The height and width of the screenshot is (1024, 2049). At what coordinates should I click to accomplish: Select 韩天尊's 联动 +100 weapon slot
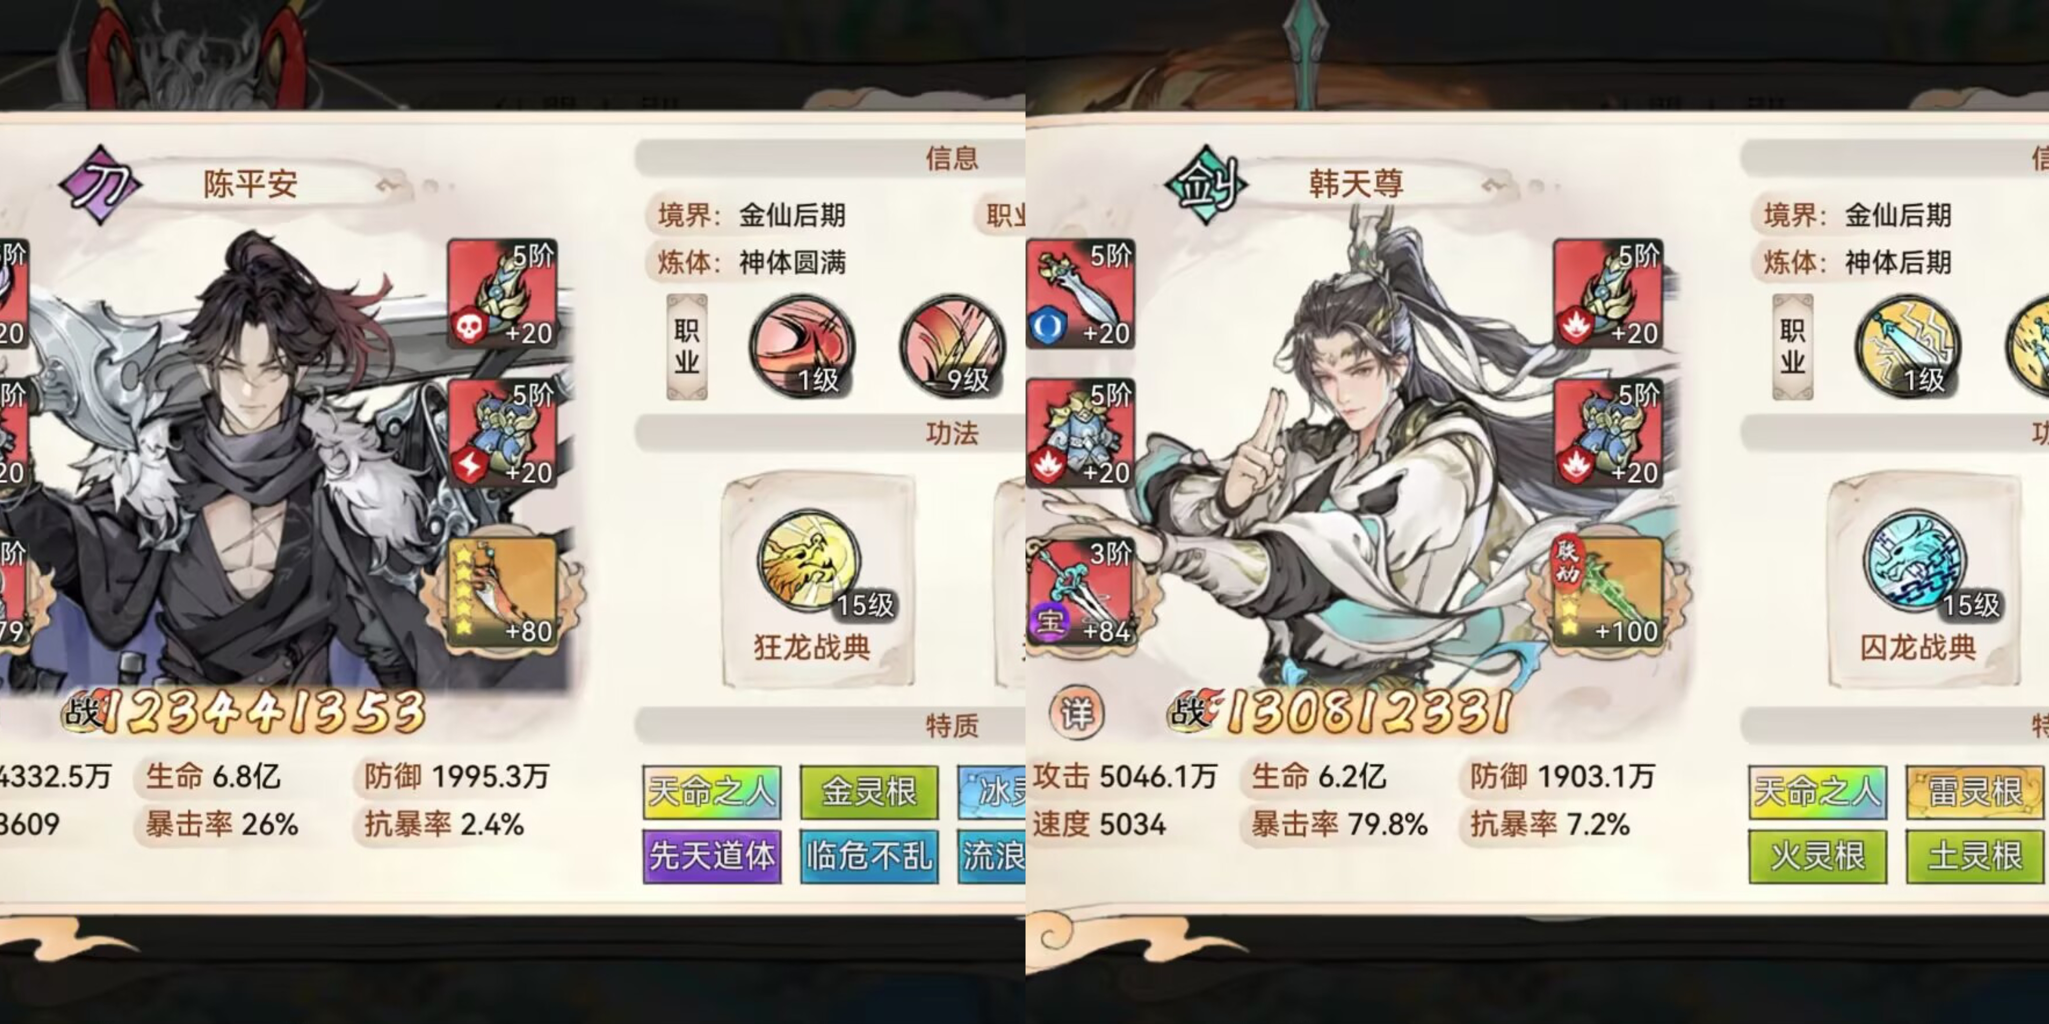click(1607, 592)
